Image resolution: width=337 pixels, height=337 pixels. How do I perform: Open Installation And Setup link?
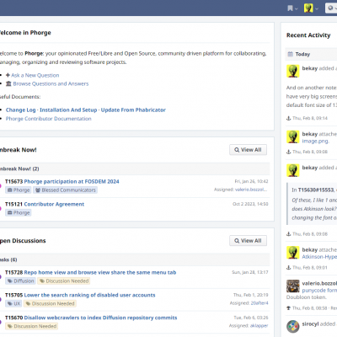[68, 110]
